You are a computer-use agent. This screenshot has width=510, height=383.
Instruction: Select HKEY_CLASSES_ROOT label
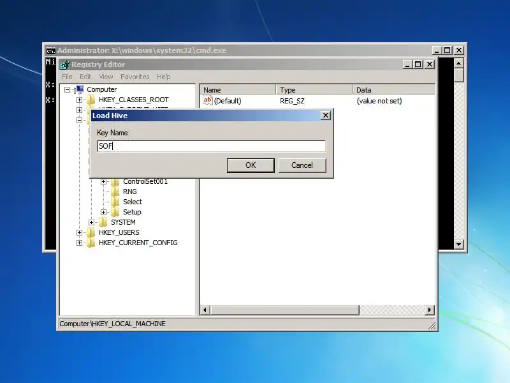[134, 100]
